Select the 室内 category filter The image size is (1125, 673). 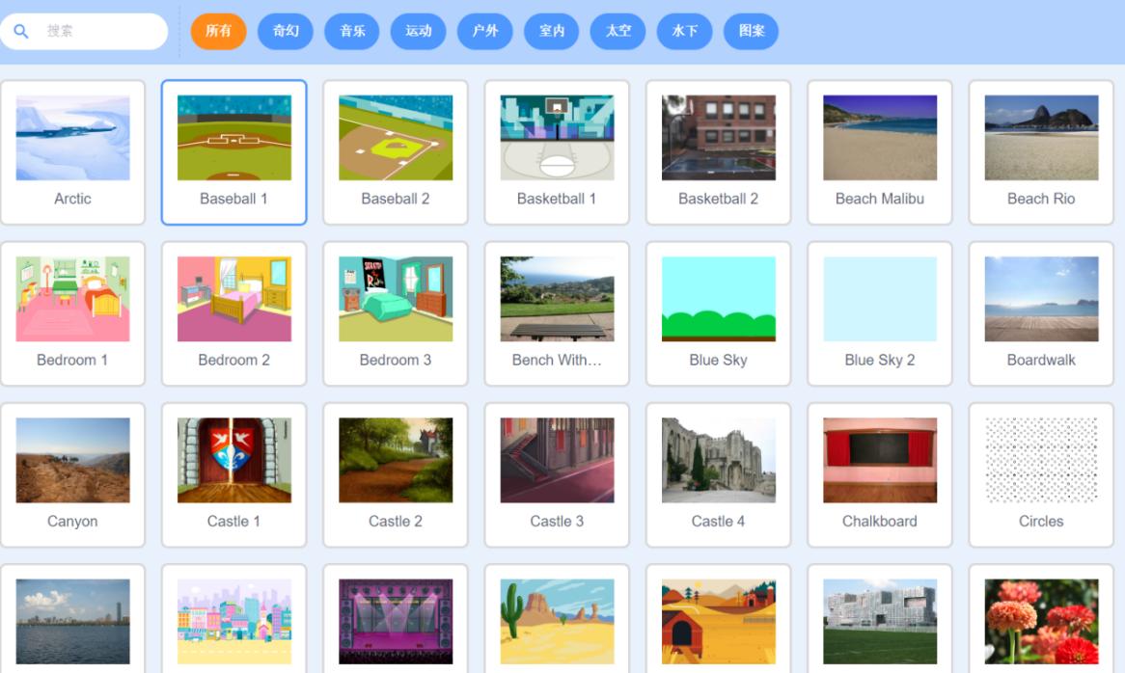click(552, 31)
